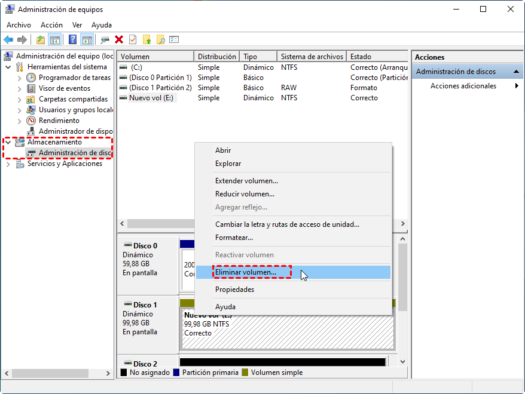Click the Forward arrow toolbar icon

coord(22,40)
